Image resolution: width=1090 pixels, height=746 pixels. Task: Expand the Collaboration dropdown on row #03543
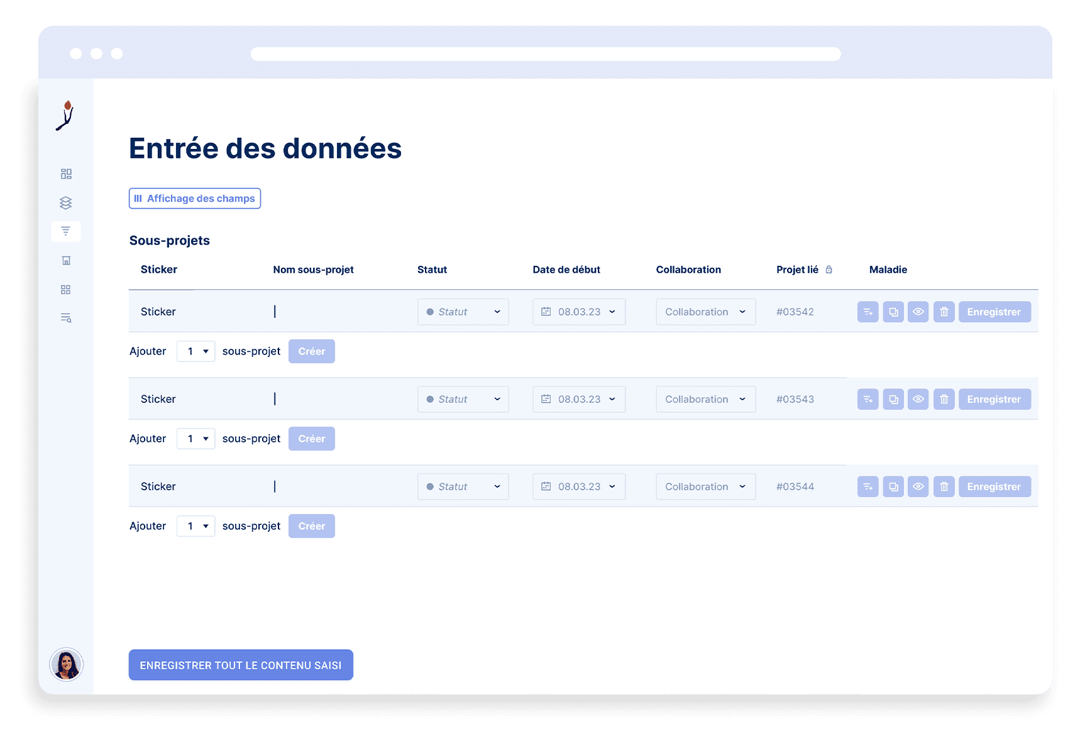pos(705,398)
